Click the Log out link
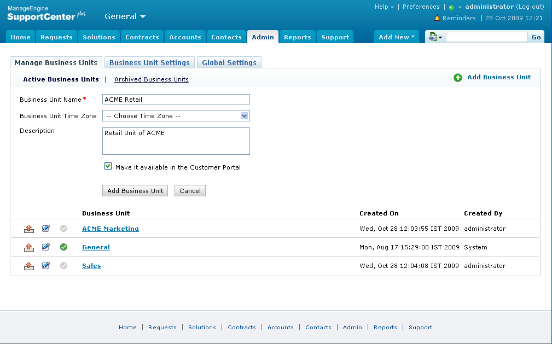Screen dimensions: 552x344 (530, 7)
